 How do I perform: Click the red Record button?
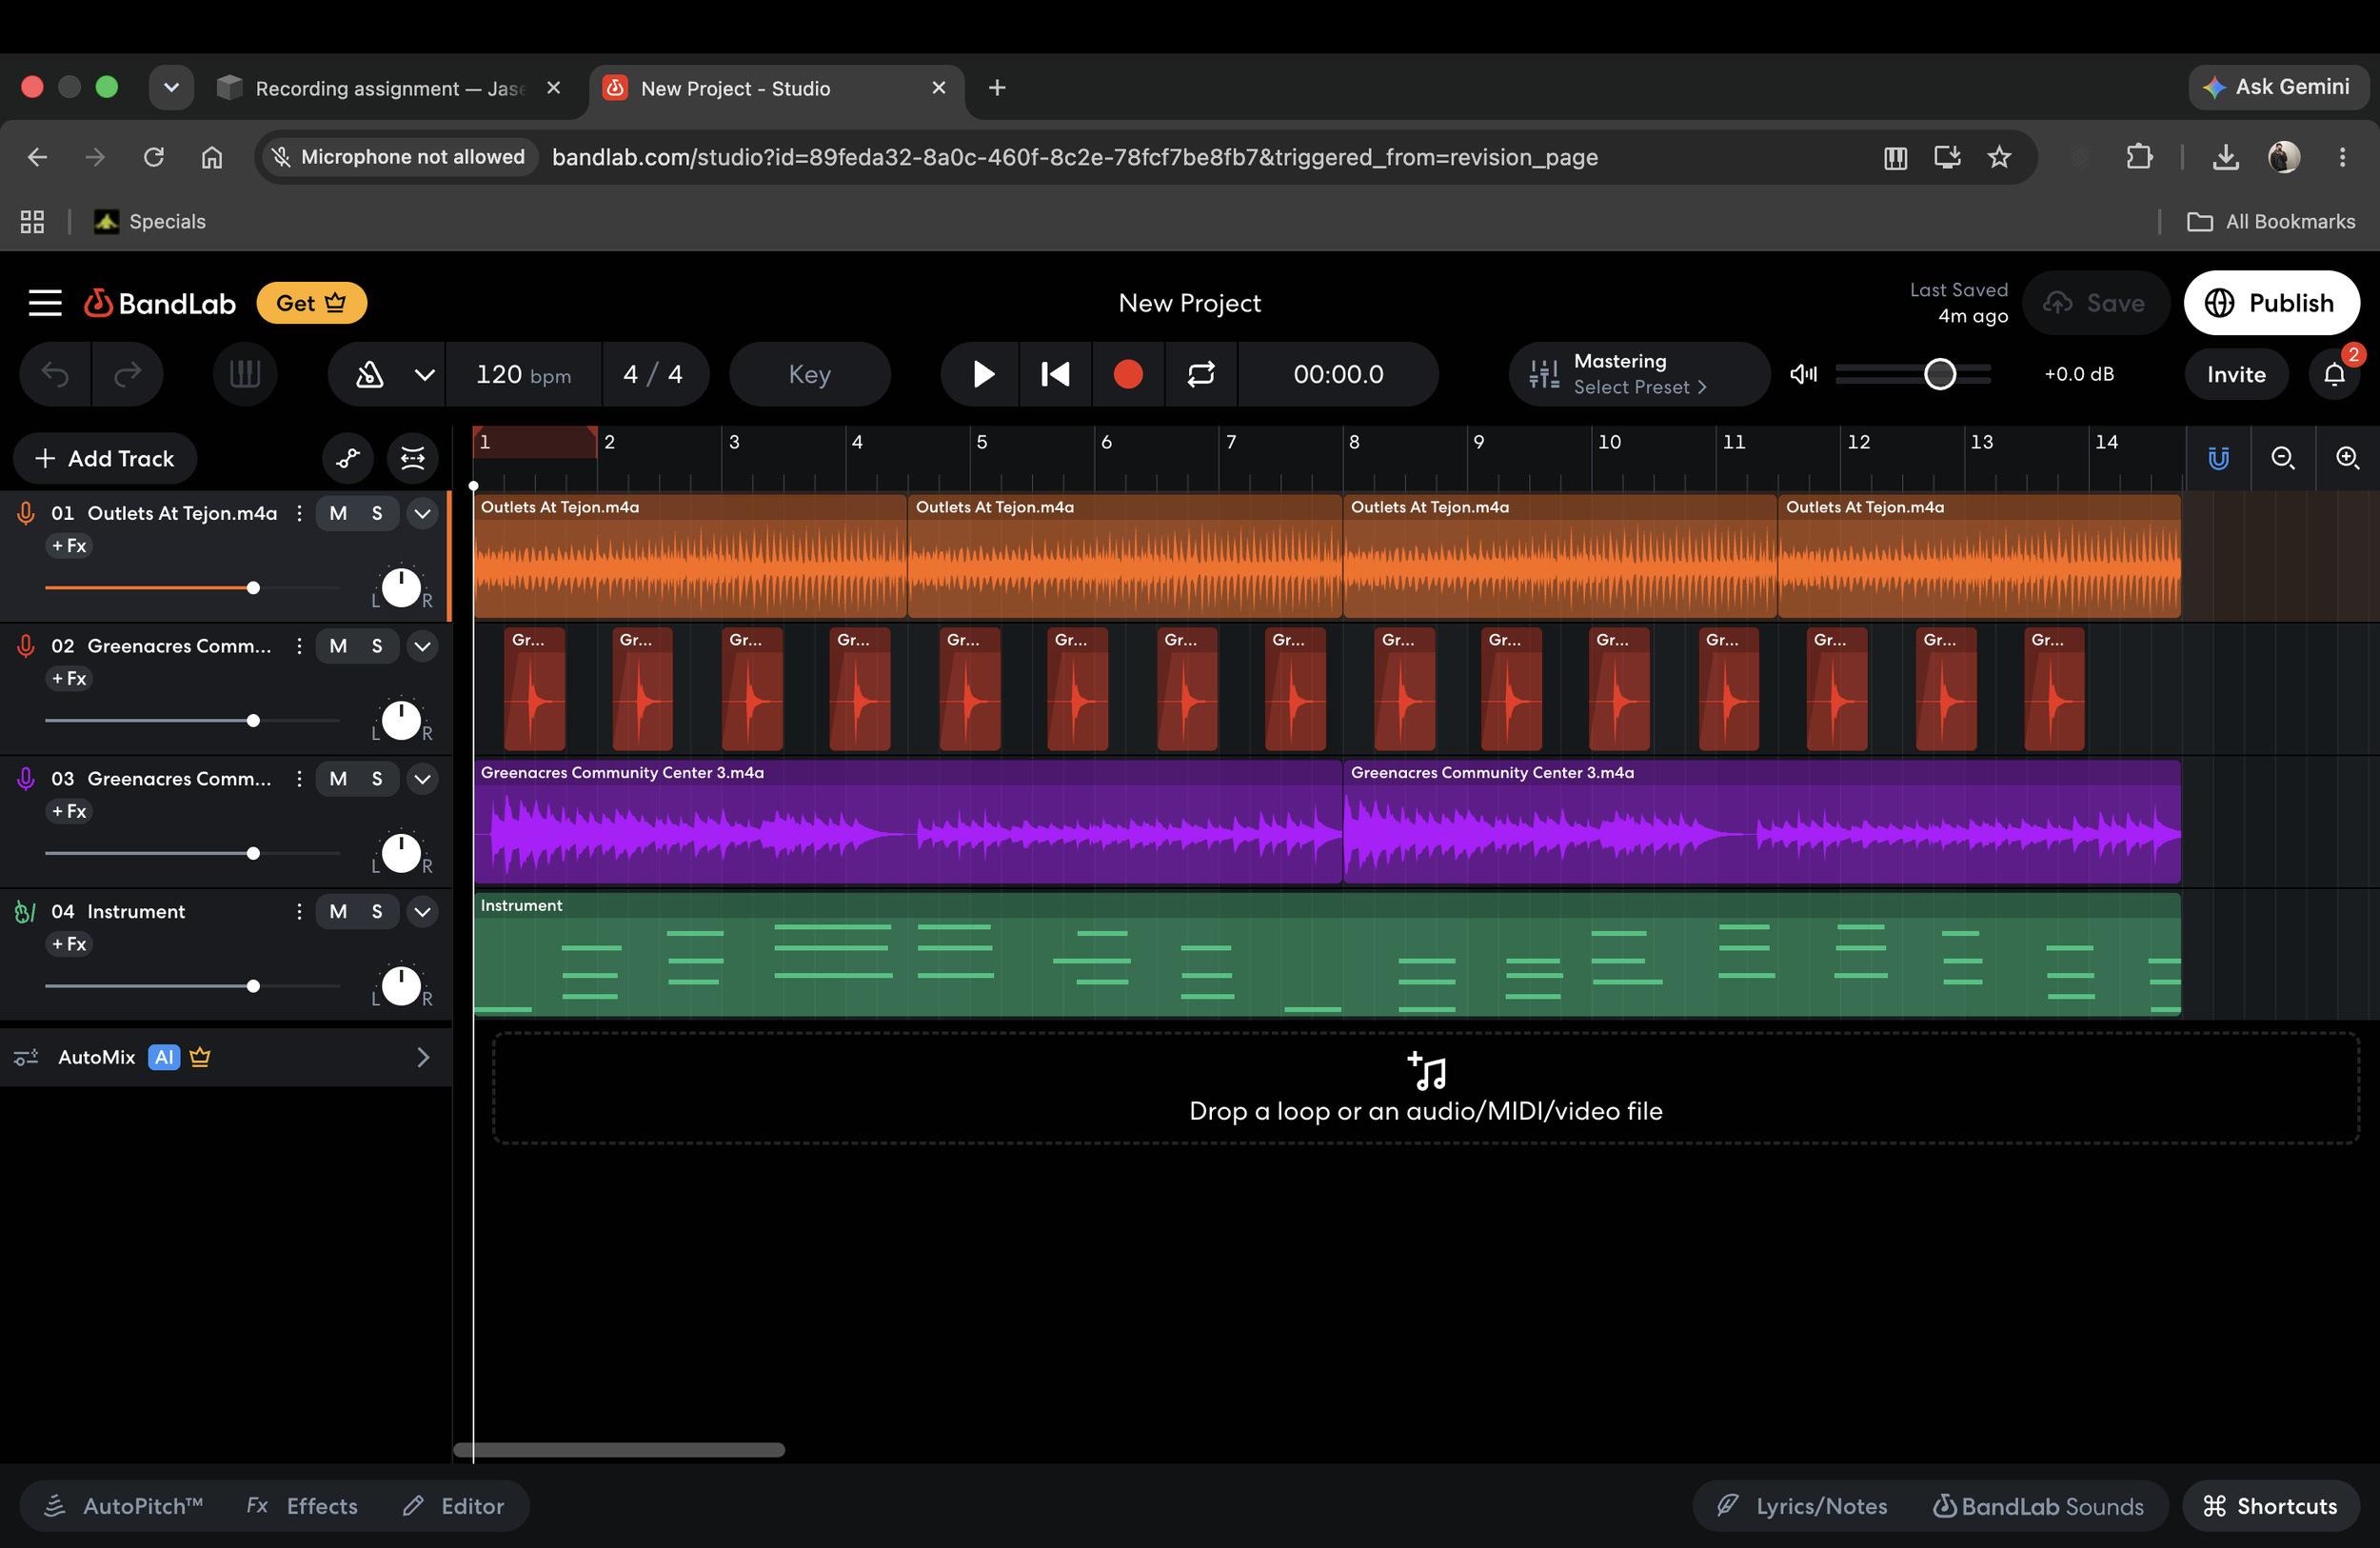(1128, 374)
